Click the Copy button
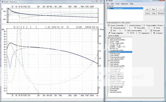The width and height of the screenshot is (166, 102). click(154, 13)
